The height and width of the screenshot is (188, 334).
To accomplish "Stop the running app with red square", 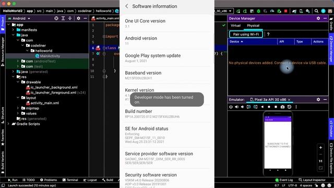I will coord(285,11).
